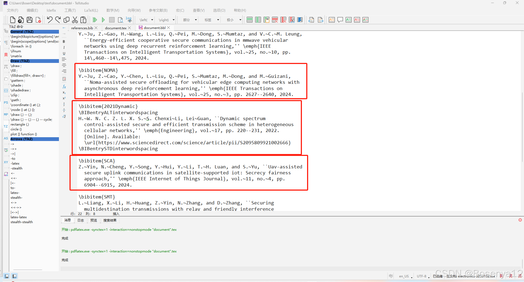Show the 搜索结果 panel at the bottom
The image size is (524, 282).
coord(110,220)
